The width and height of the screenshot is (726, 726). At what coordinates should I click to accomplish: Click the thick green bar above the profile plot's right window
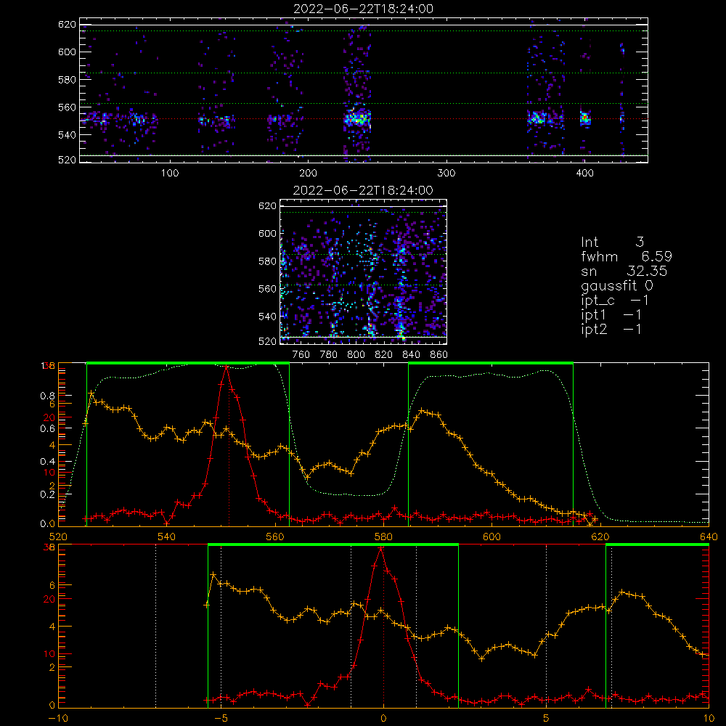coord(491,363)
